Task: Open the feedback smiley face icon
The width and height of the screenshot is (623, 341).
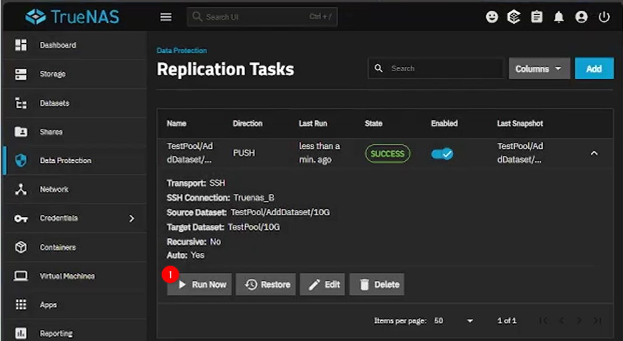Action: (492, 17)
